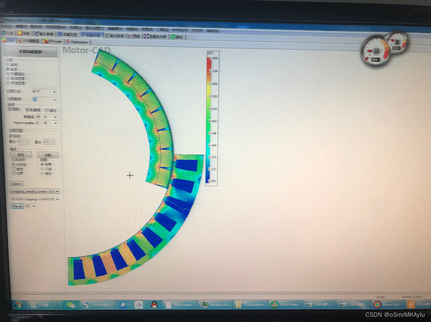Toggle the 点标签 point labels checkbox
Viewport: 431px width, 322px height.
point(13,165)
